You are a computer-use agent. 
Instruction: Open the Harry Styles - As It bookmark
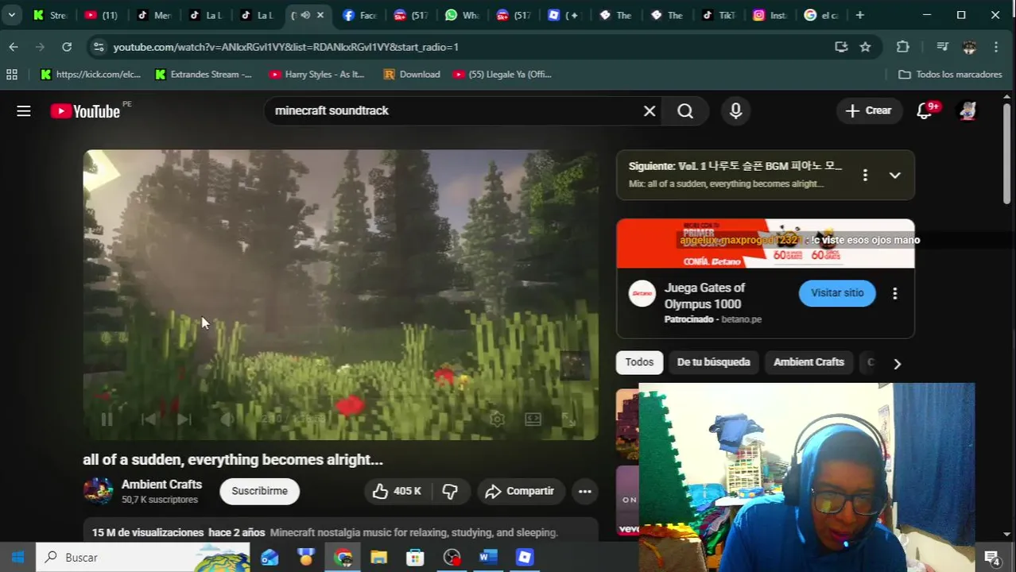tap(316, 74)
